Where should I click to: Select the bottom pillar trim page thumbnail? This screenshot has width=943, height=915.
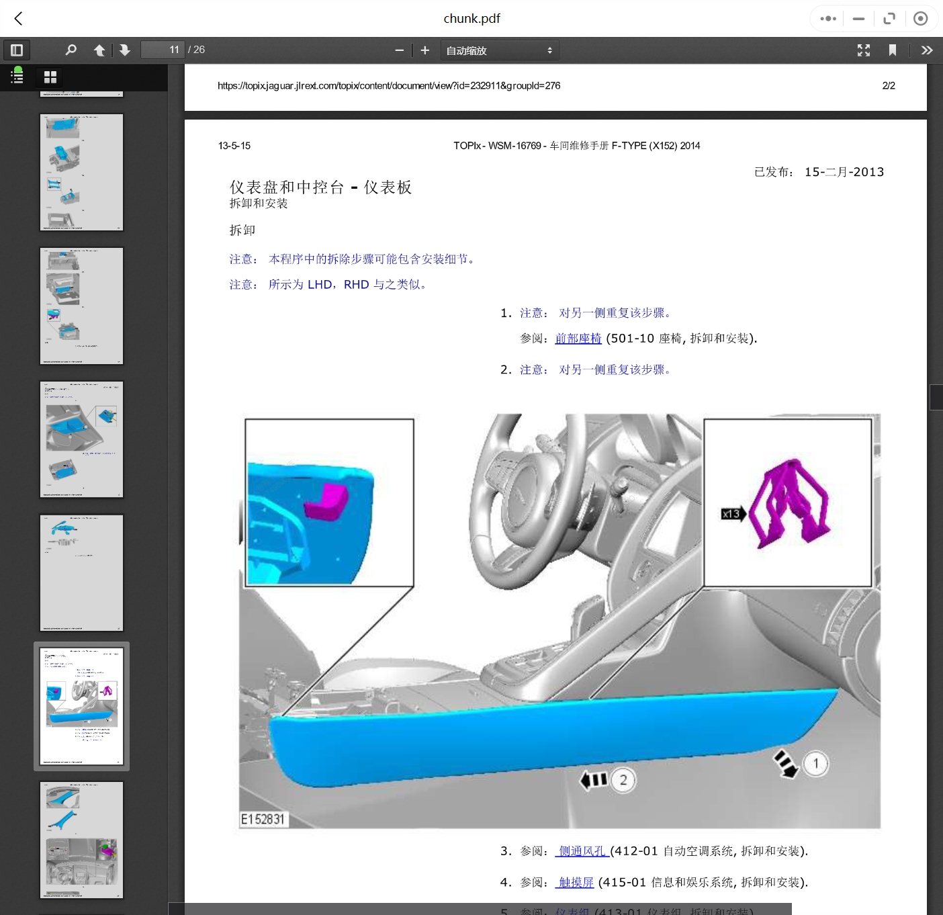tap(81, 840)
